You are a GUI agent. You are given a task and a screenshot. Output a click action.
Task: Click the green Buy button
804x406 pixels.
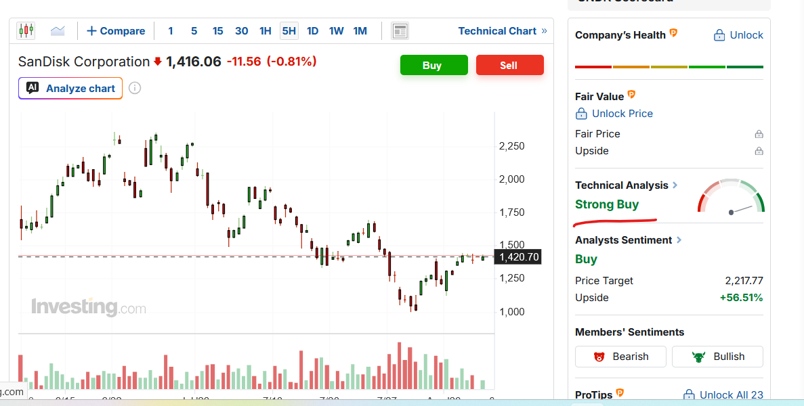(433, 65)
